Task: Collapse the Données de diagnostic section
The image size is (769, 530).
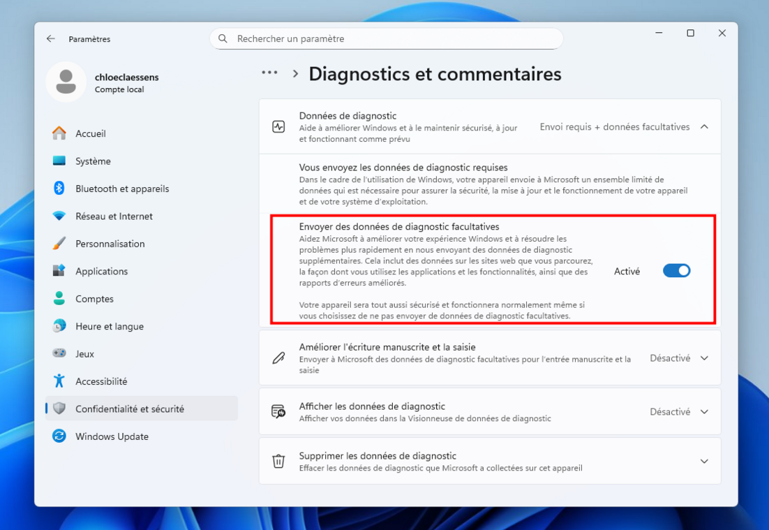Action: [x=704, y=127]
